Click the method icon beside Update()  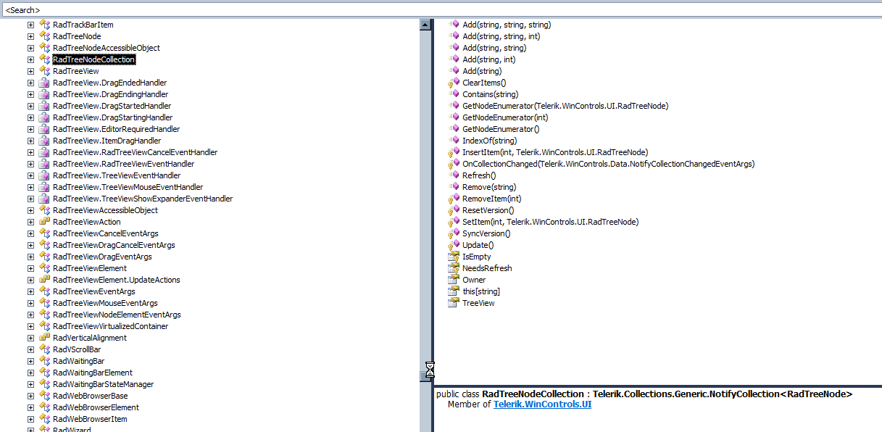(x=454, y=245)
